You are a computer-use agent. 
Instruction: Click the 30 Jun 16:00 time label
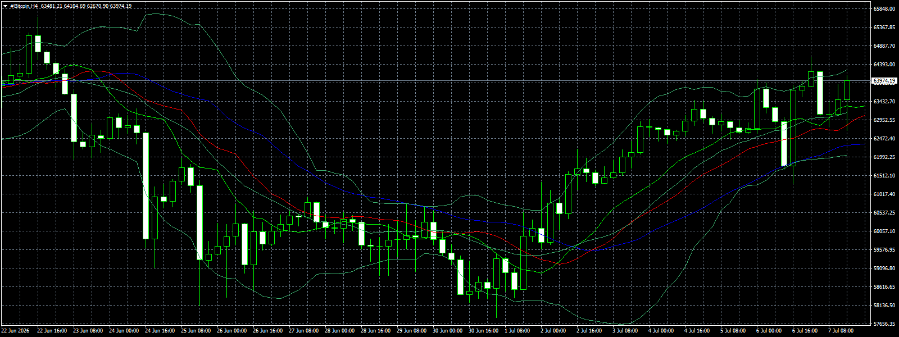pyautogui.click(x=483, y=331)
